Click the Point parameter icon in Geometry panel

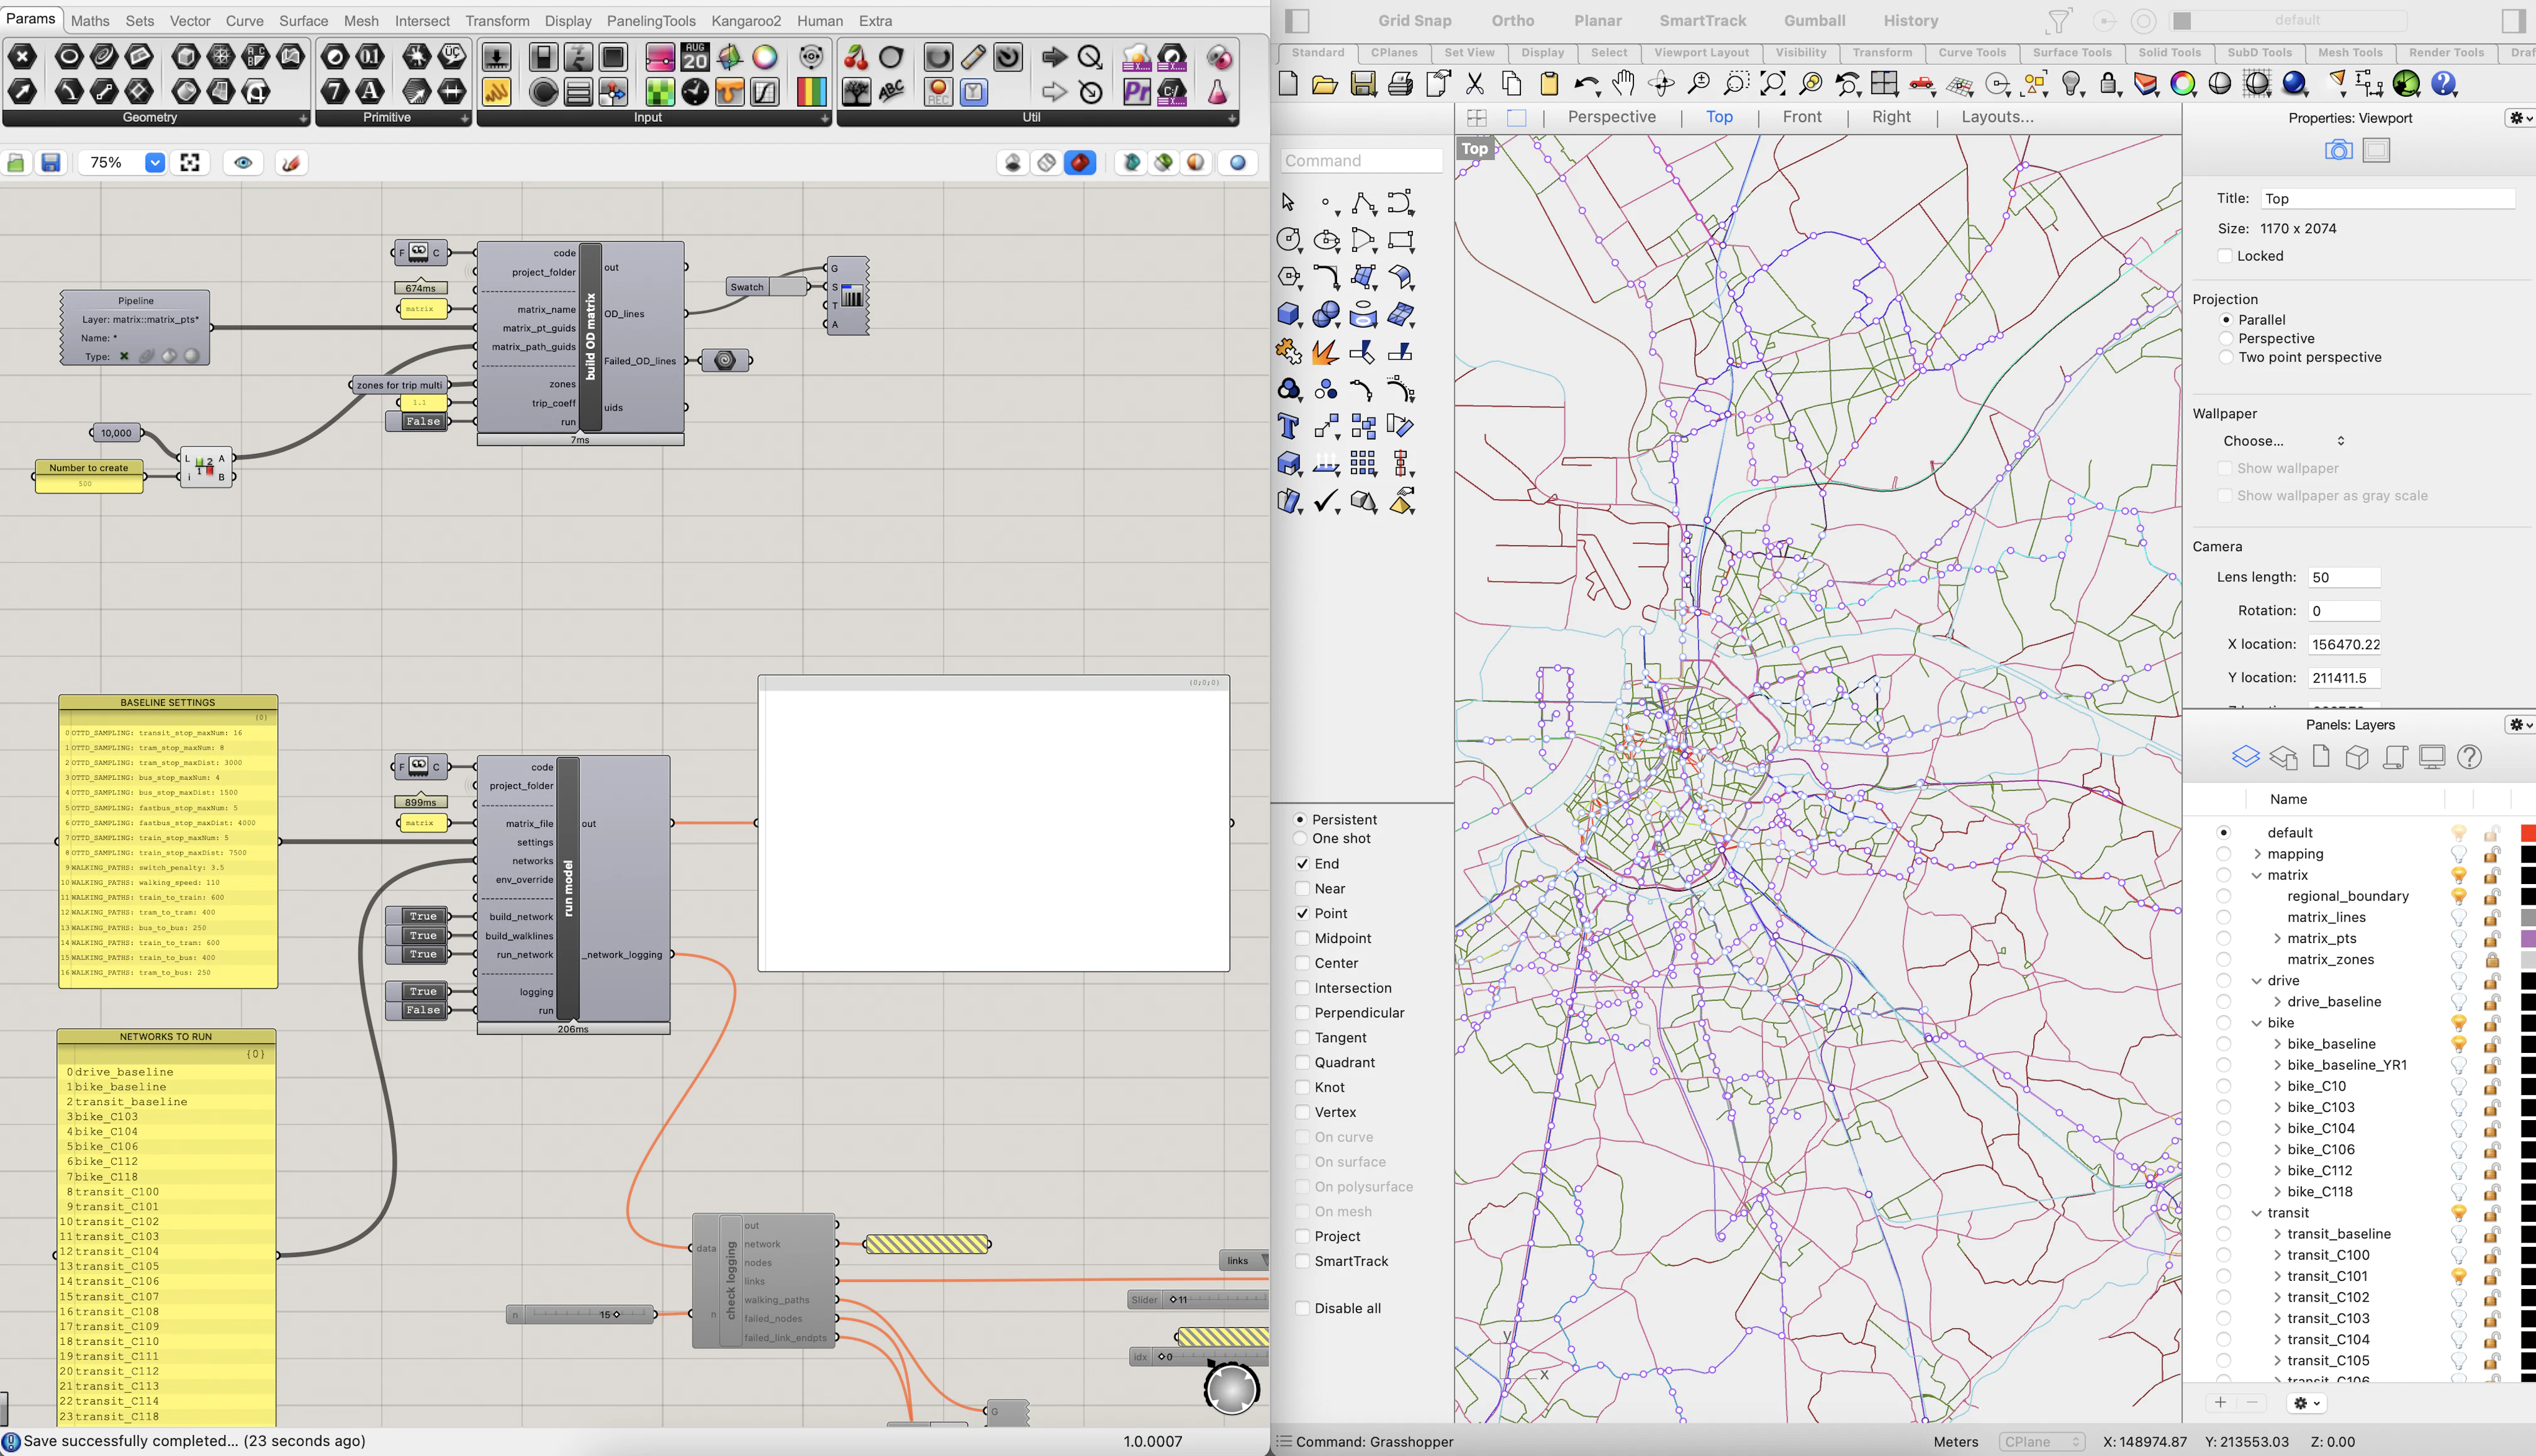pyautogui.click(x=22, y=57)
